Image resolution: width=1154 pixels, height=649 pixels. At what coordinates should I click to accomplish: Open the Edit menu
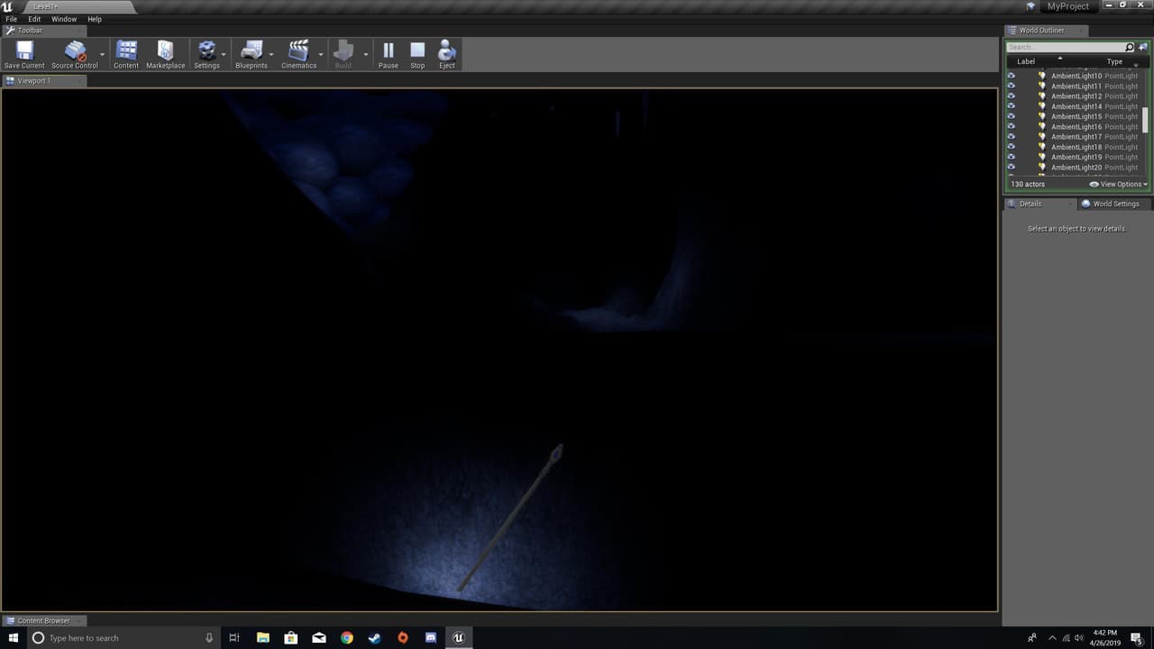pyautogui.click(x=34, y=19)
